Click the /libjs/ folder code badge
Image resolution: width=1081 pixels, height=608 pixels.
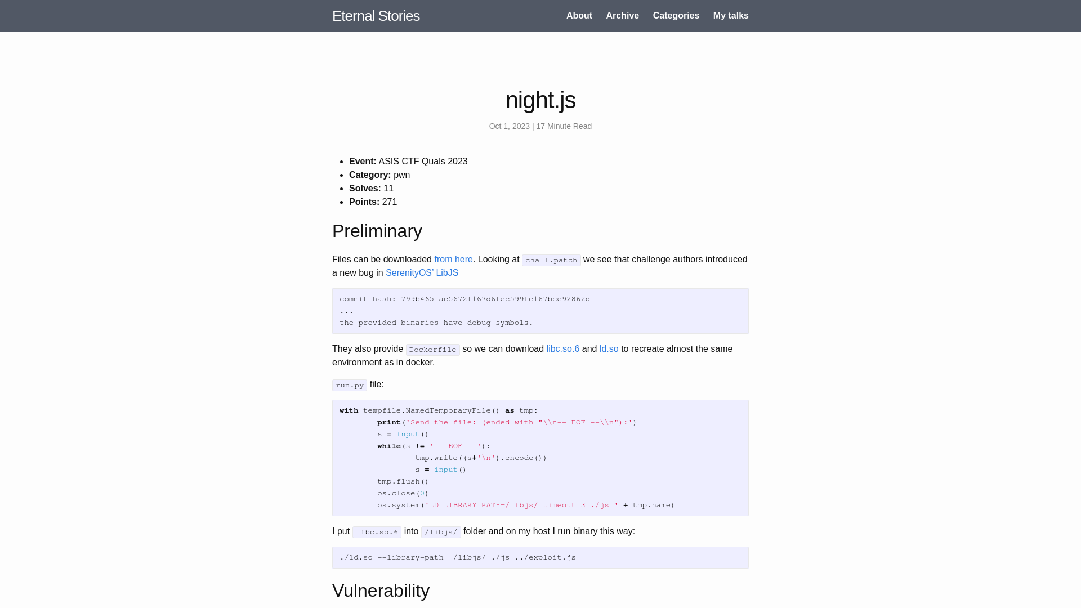[440, 531]
